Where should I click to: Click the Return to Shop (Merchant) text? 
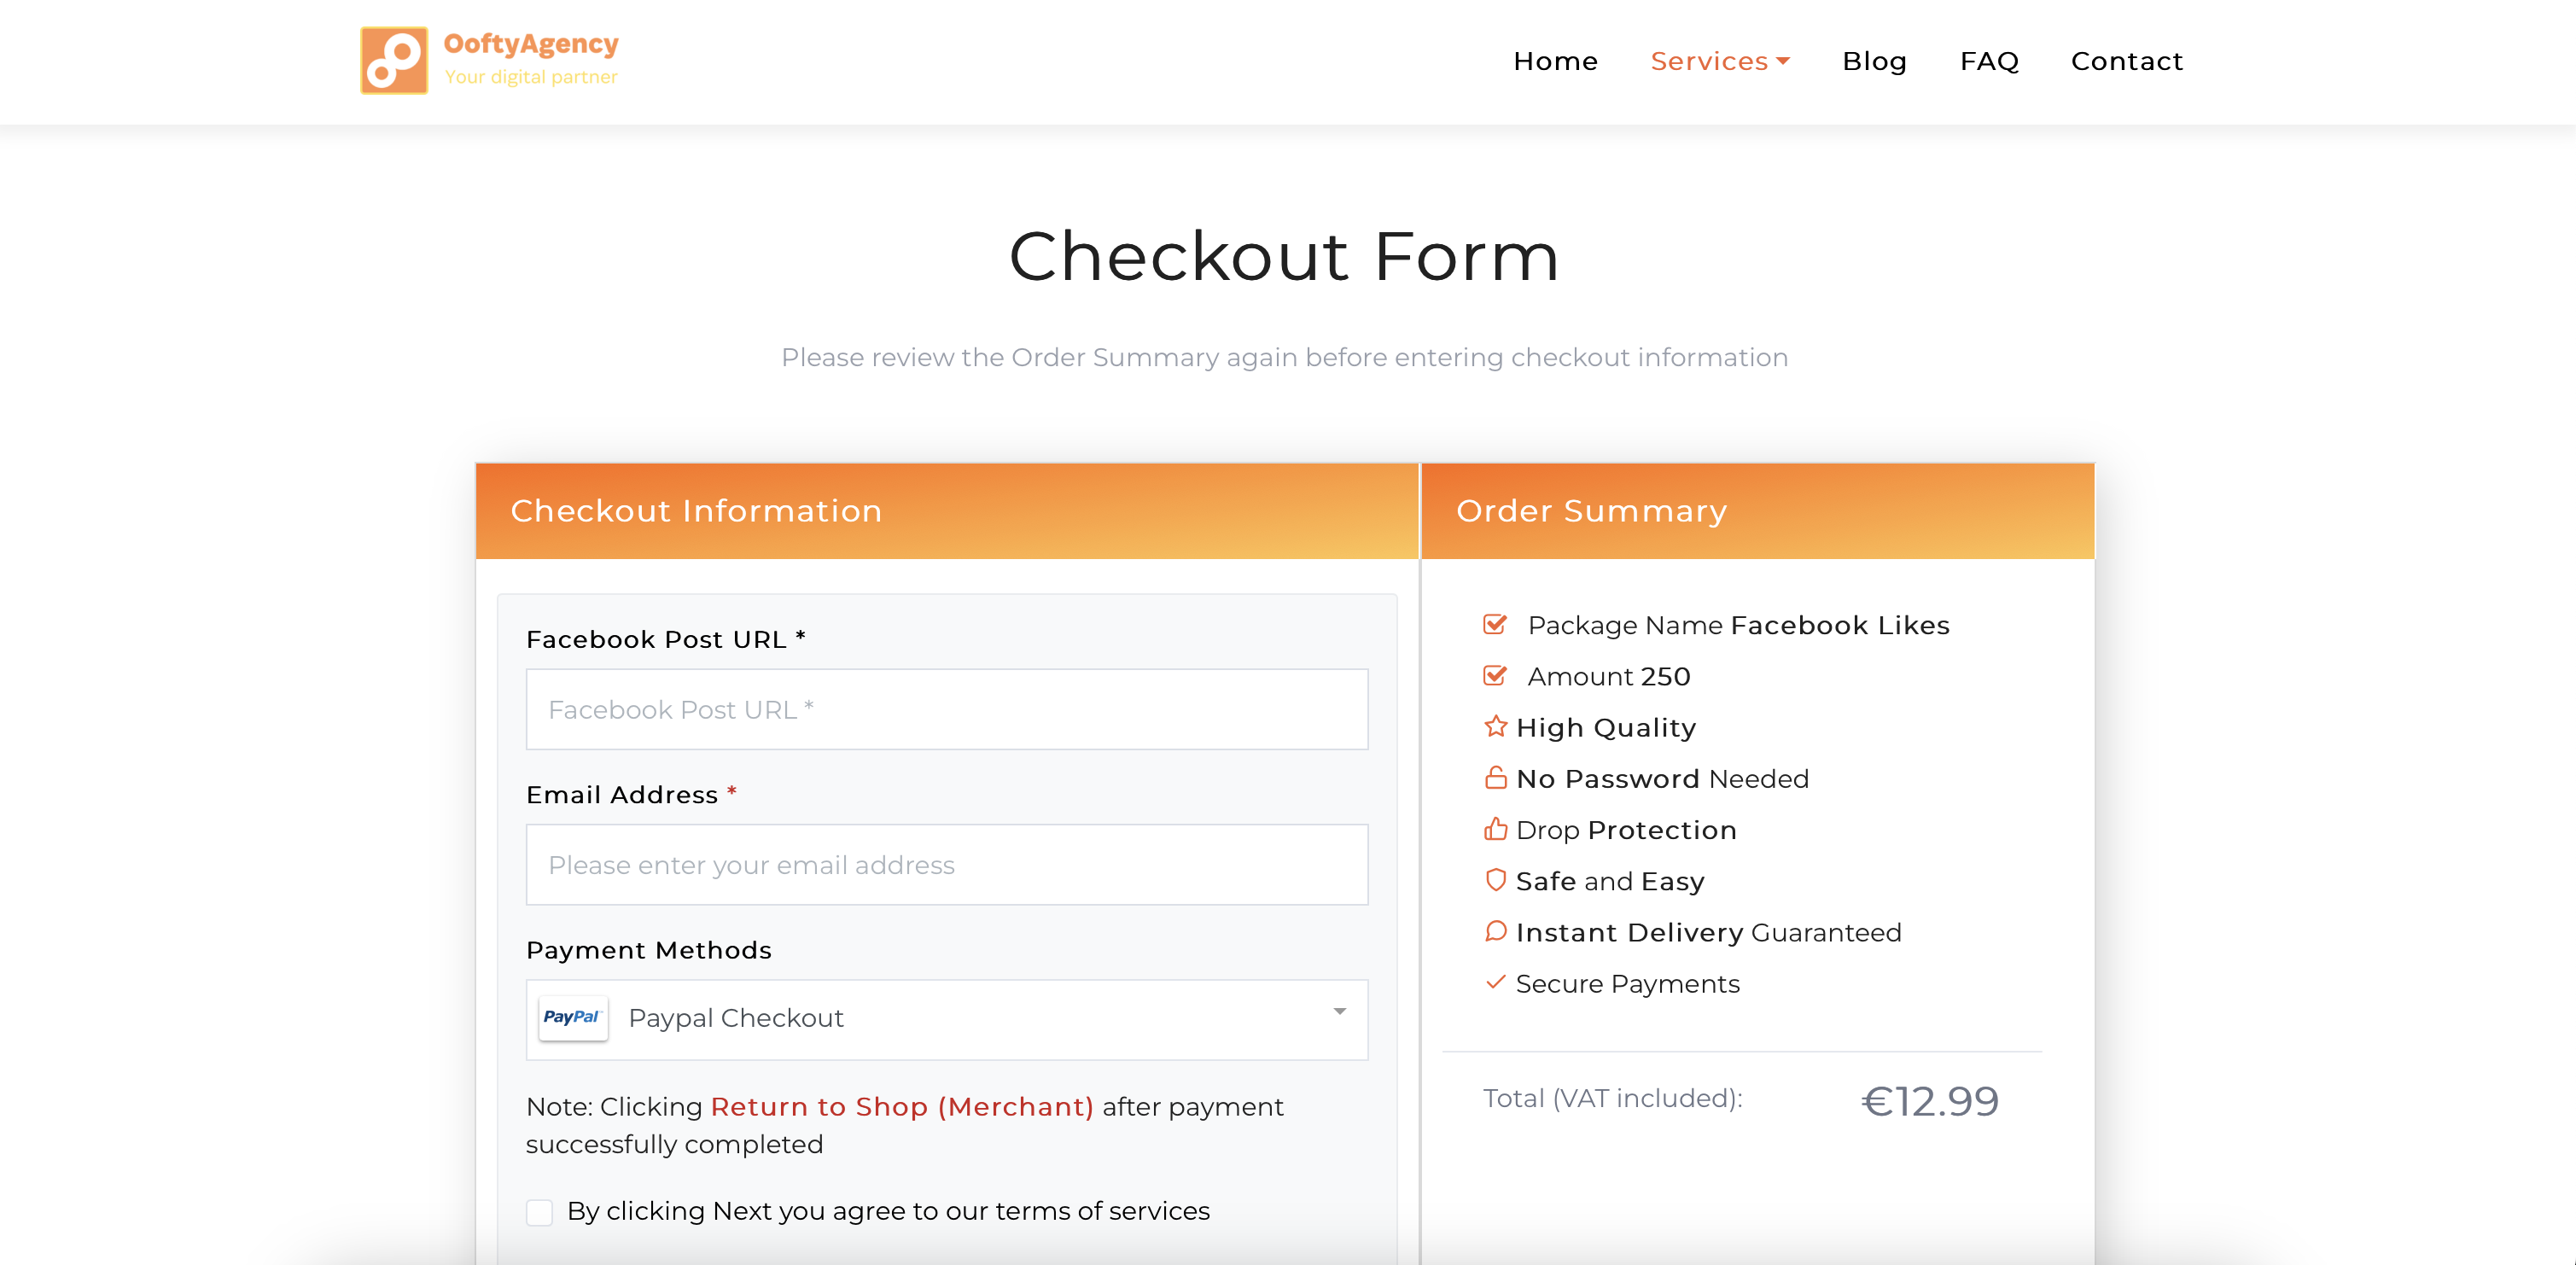[x=902, y=1106]
